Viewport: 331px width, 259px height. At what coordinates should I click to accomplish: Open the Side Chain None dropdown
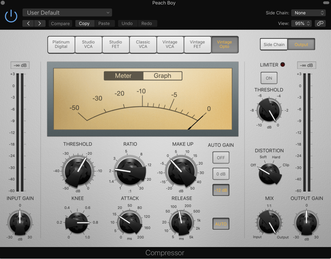pos(309,13)
